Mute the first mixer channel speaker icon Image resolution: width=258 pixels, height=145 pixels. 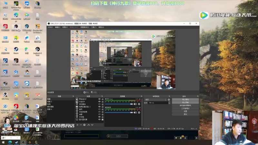point(135,104)
